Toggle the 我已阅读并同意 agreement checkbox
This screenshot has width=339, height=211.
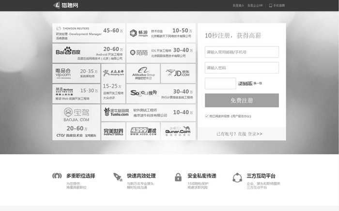pos(207,116)
